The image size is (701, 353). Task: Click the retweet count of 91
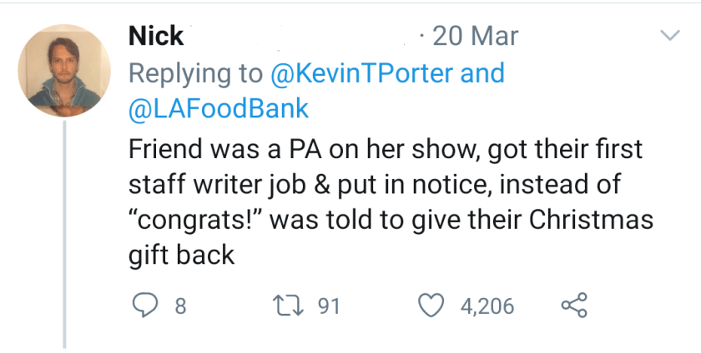coord(330,306)
